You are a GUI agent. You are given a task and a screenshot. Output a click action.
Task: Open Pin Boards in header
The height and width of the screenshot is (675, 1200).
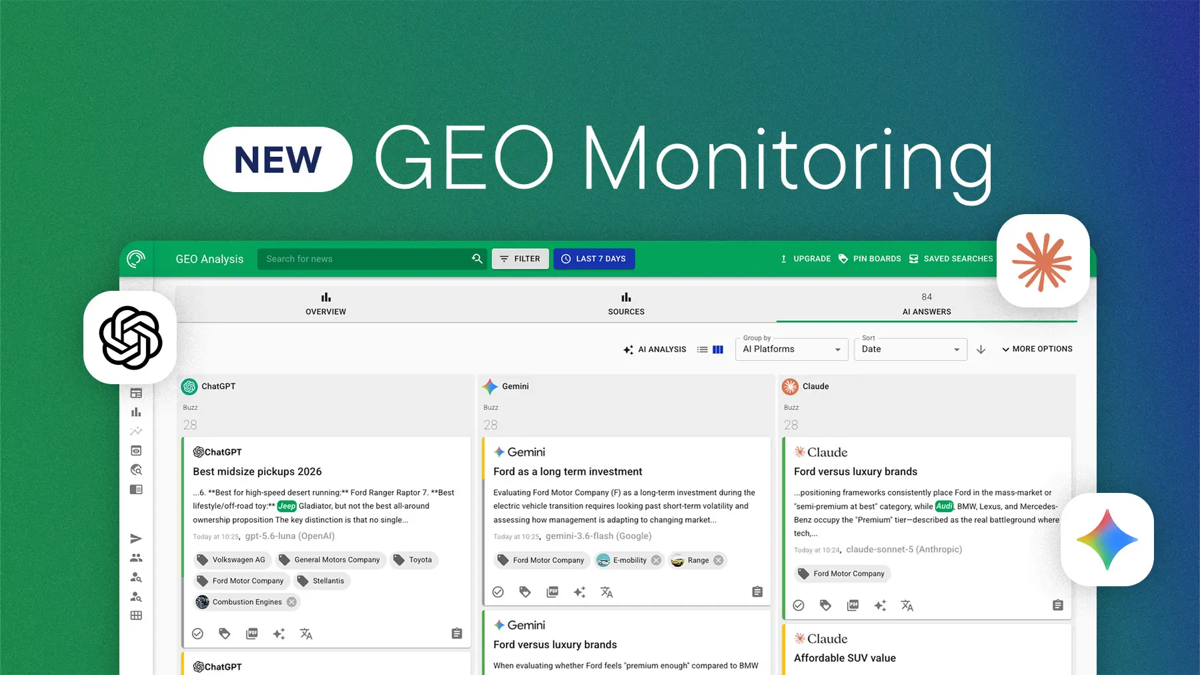click(870, 259)
